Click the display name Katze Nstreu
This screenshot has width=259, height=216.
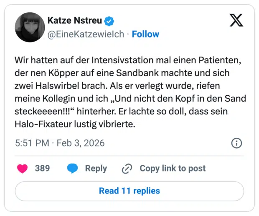75,20
